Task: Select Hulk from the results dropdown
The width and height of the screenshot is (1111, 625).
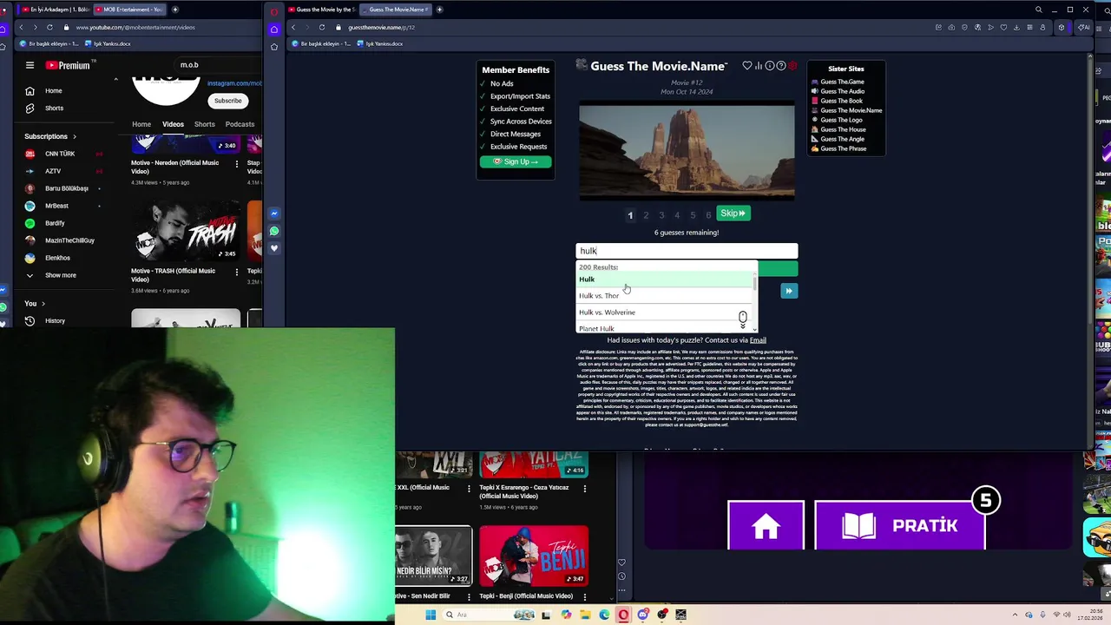Action: (666, 280)
